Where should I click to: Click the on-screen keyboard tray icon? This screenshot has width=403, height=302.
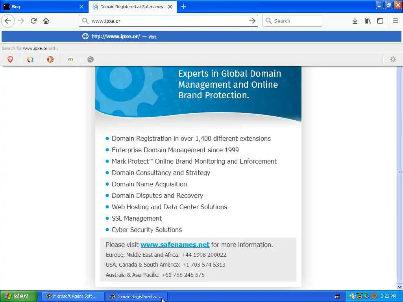338,296
